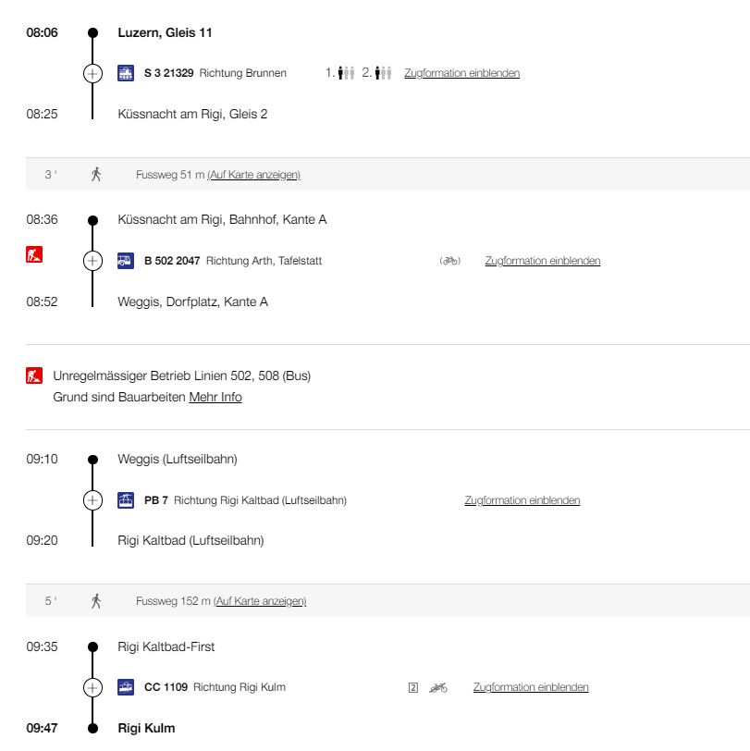
Task: Expand the B 502 bus leg details
Action: click(92, 260)
